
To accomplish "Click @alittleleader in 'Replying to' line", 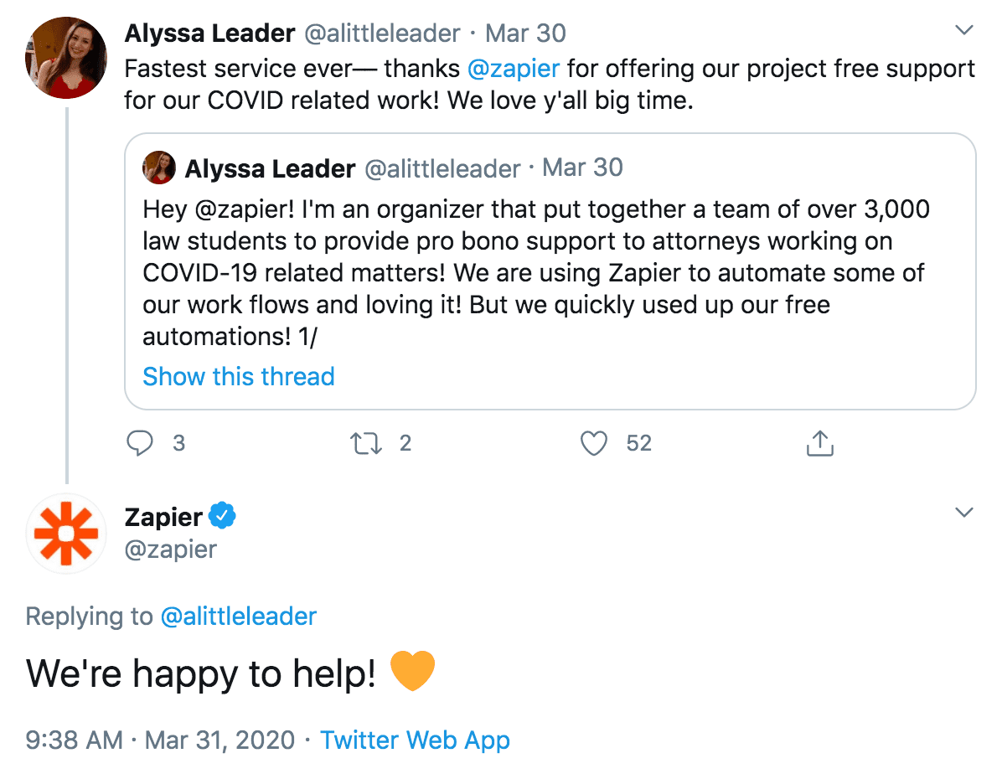I will point(239,617).
